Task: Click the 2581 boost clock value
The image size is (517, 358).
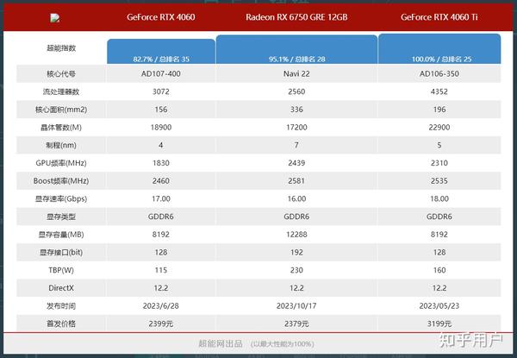Action: (296, 181)
